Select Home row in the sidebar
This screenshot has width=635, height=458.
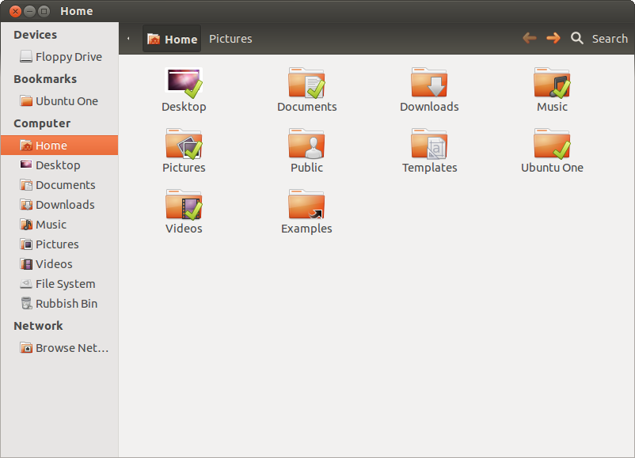(59, 146)
